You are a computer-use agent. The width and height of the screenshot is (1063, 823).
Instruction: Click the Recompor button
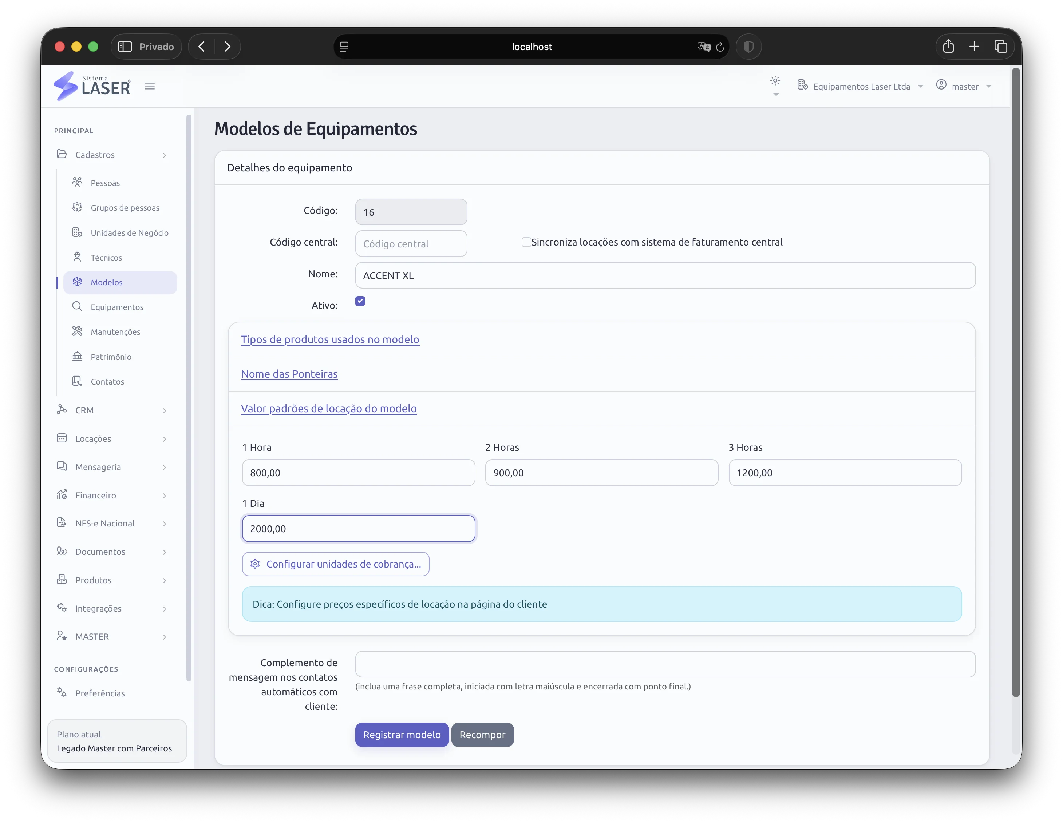pos(482,735)
